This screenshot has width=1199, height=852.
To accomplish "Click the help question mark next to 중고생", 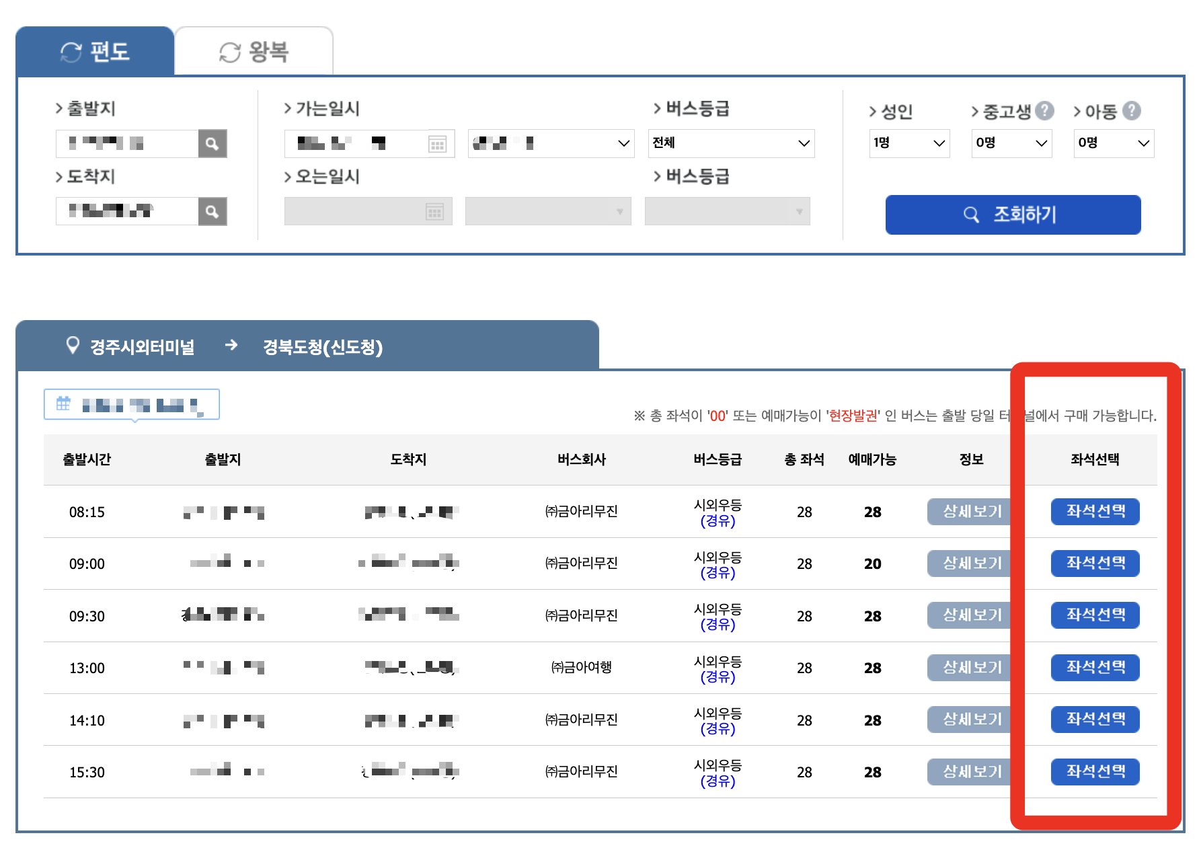I will pyautogui.click(x=1045, y=111).
